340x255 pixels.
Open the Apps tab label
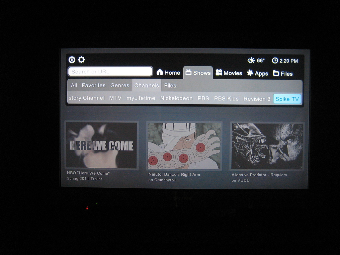point(261,74)
